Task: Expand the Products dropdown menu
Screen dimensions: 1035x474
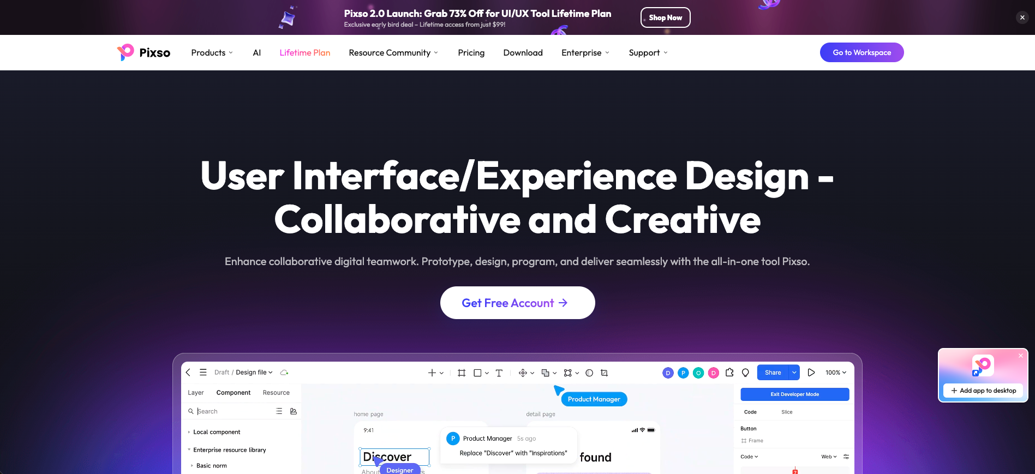Action: [x=212, y=52]
